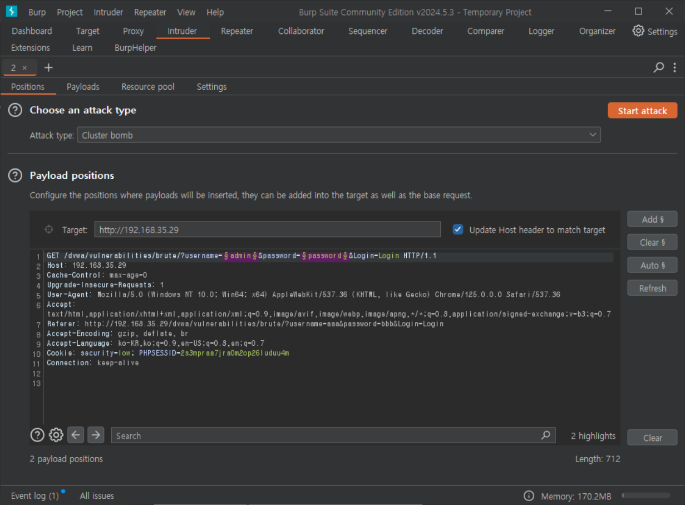Open the Resource pool sub-tab
The image size is (685, 505).
[148, 87]
